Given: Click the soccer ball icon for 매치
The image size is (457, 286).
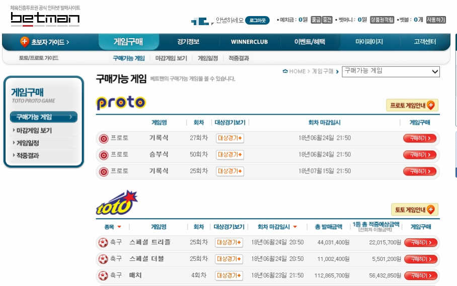Looking at the screenshot, I should click(x=103, y=276).
